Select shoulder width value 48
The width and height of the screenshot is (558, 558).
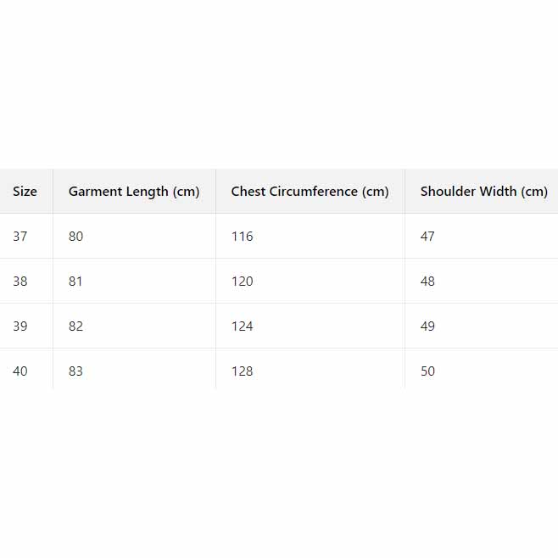(x=427, y=282)
